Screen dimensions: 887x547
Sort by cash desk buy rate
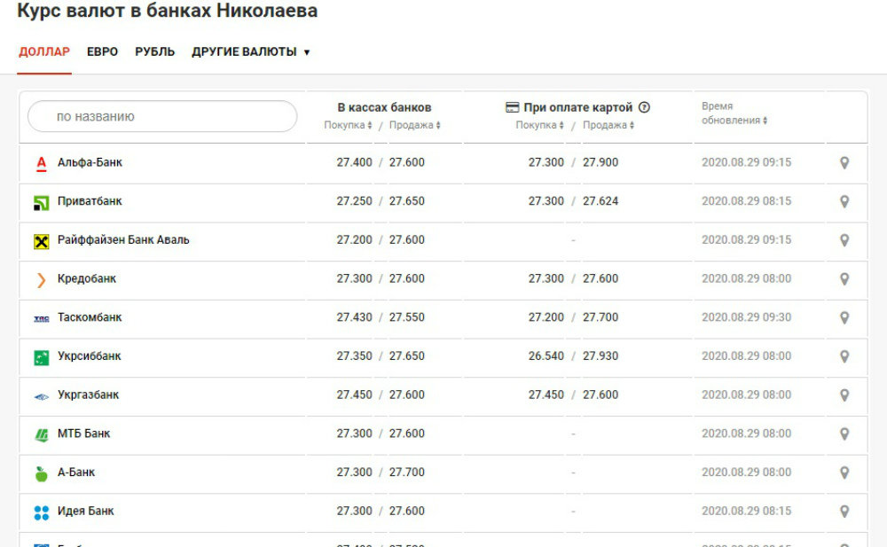(x=348, y=126)
